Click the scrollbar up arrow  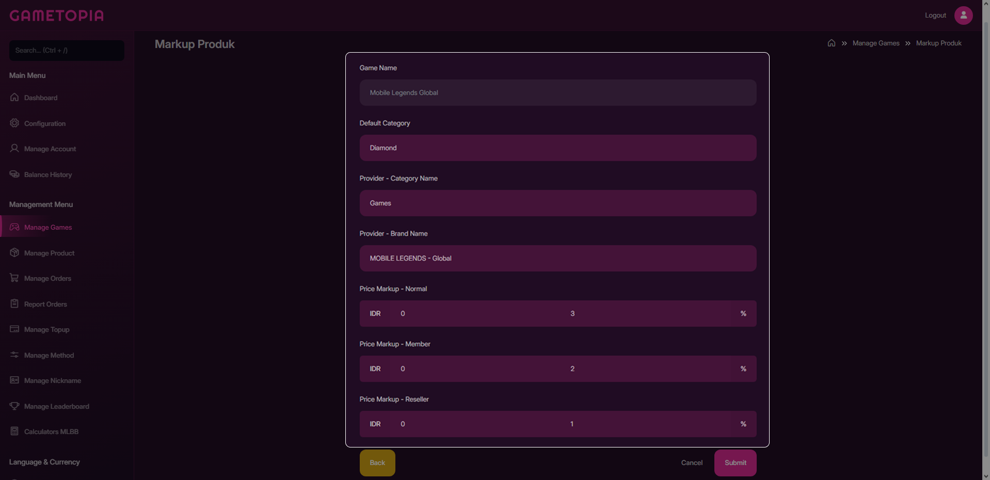point(986,4)
